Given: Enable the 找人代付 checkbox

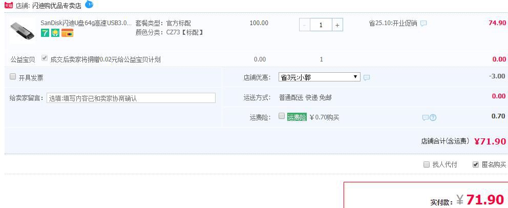Looking at the screenshot, I should (427, 164).
